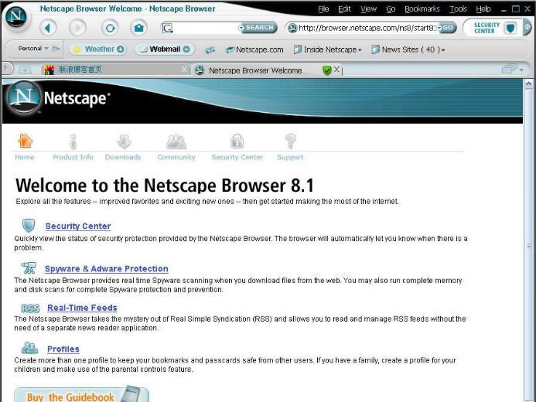Open the Support navigation link
Screen dimensions: 536x402
click(x=290, y=157)
